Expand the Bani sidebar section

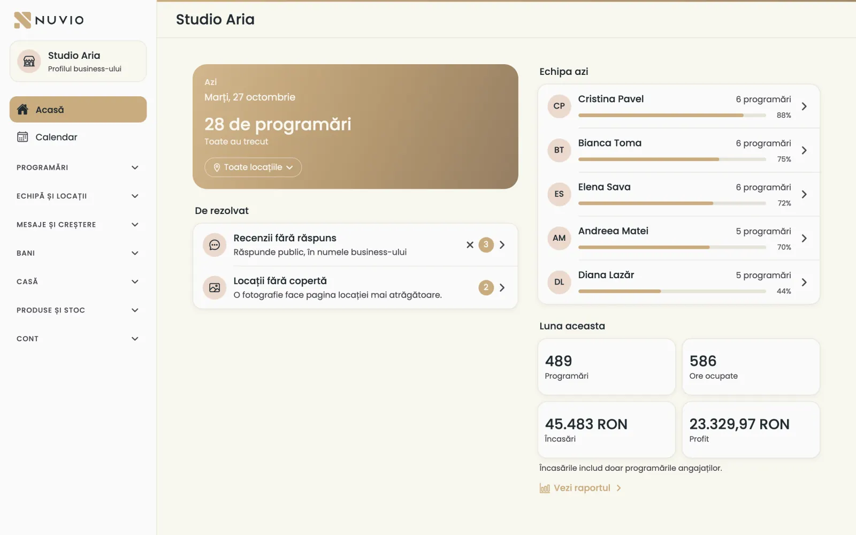(78, 253)
